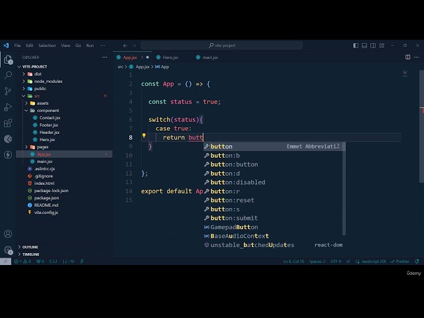The image size is (424, 318).
Task: Open Explorer views and more actions ellipsis
Action: pos(105,58)
